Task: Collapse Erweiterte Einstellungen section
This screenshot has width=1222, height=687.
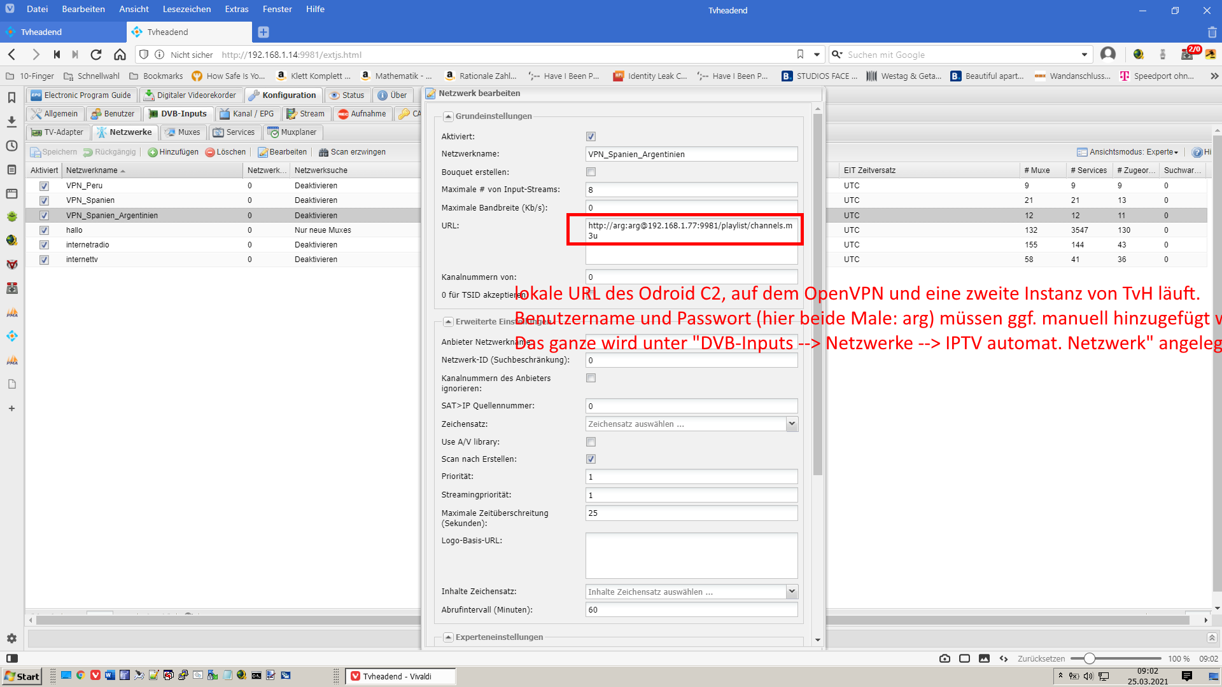Action: (x=448, y=322)
